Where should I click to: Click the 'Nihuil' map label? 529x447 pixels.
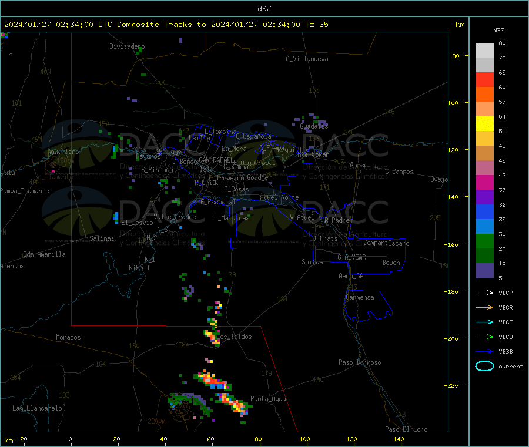pyautogui.click(x=139, y=268)
